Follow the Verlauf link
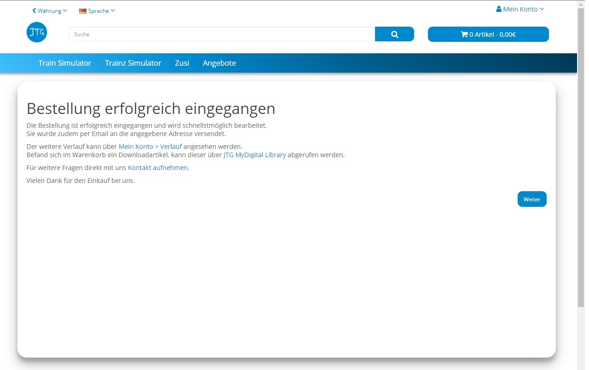The image size is (589, 370). click(x=171, y=147)
